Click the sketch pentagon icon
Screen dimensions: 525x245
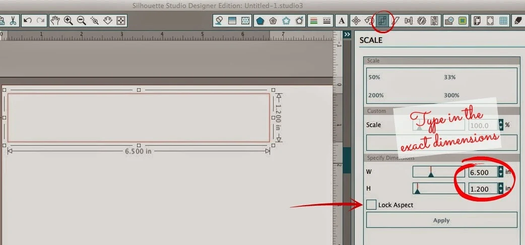click(273, 21)
